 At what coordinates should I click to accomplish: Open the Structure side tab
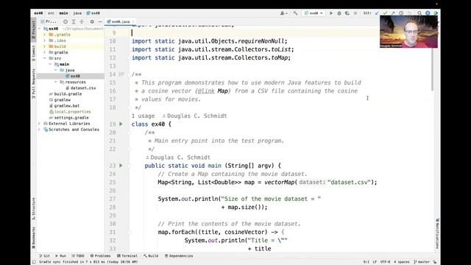[34, 208]
